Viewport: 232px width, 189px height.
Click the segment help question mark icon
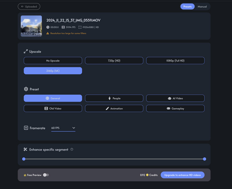point(72,149)
